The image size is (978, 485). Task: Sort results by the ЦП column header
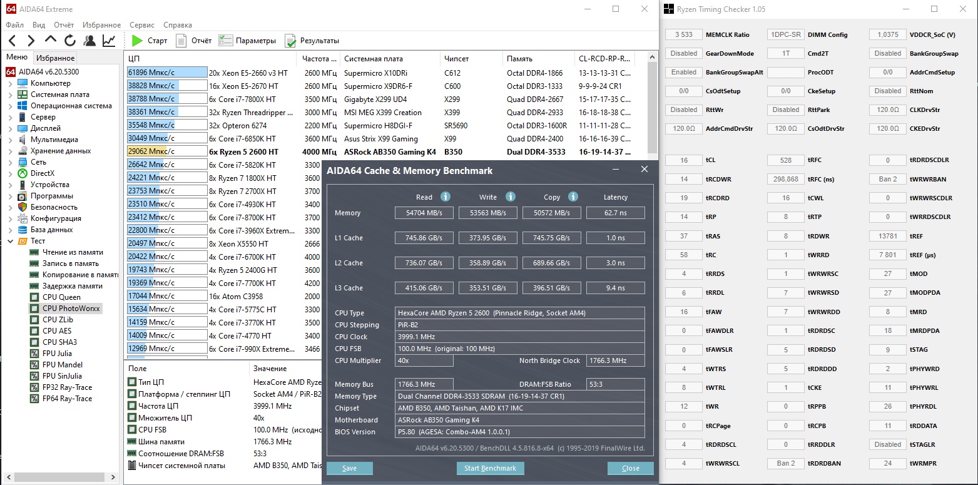(212, 59)
